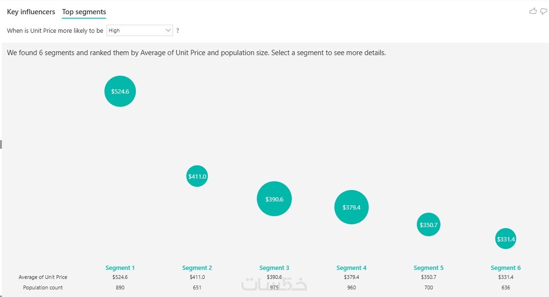Click the thumbs down icon
Viewport: 549px width, 297px height.
click(543, 11)
